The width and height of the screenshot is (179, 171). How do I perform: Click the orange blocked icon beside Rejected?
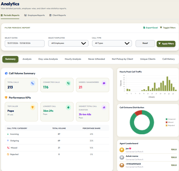[x=8, y=154]
